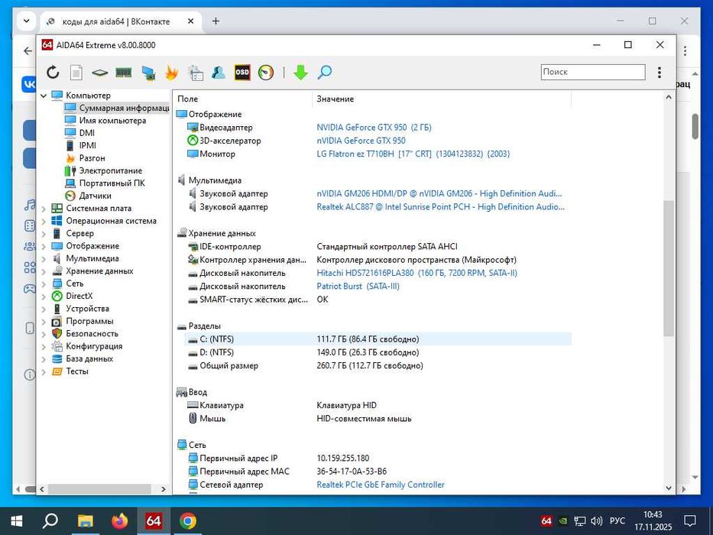Open the SensorPanel gauge icon

[266, 73]
